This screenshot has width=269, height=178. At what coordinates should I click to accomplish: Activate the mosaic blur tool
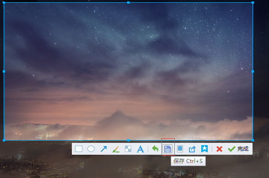coord(128,149)
